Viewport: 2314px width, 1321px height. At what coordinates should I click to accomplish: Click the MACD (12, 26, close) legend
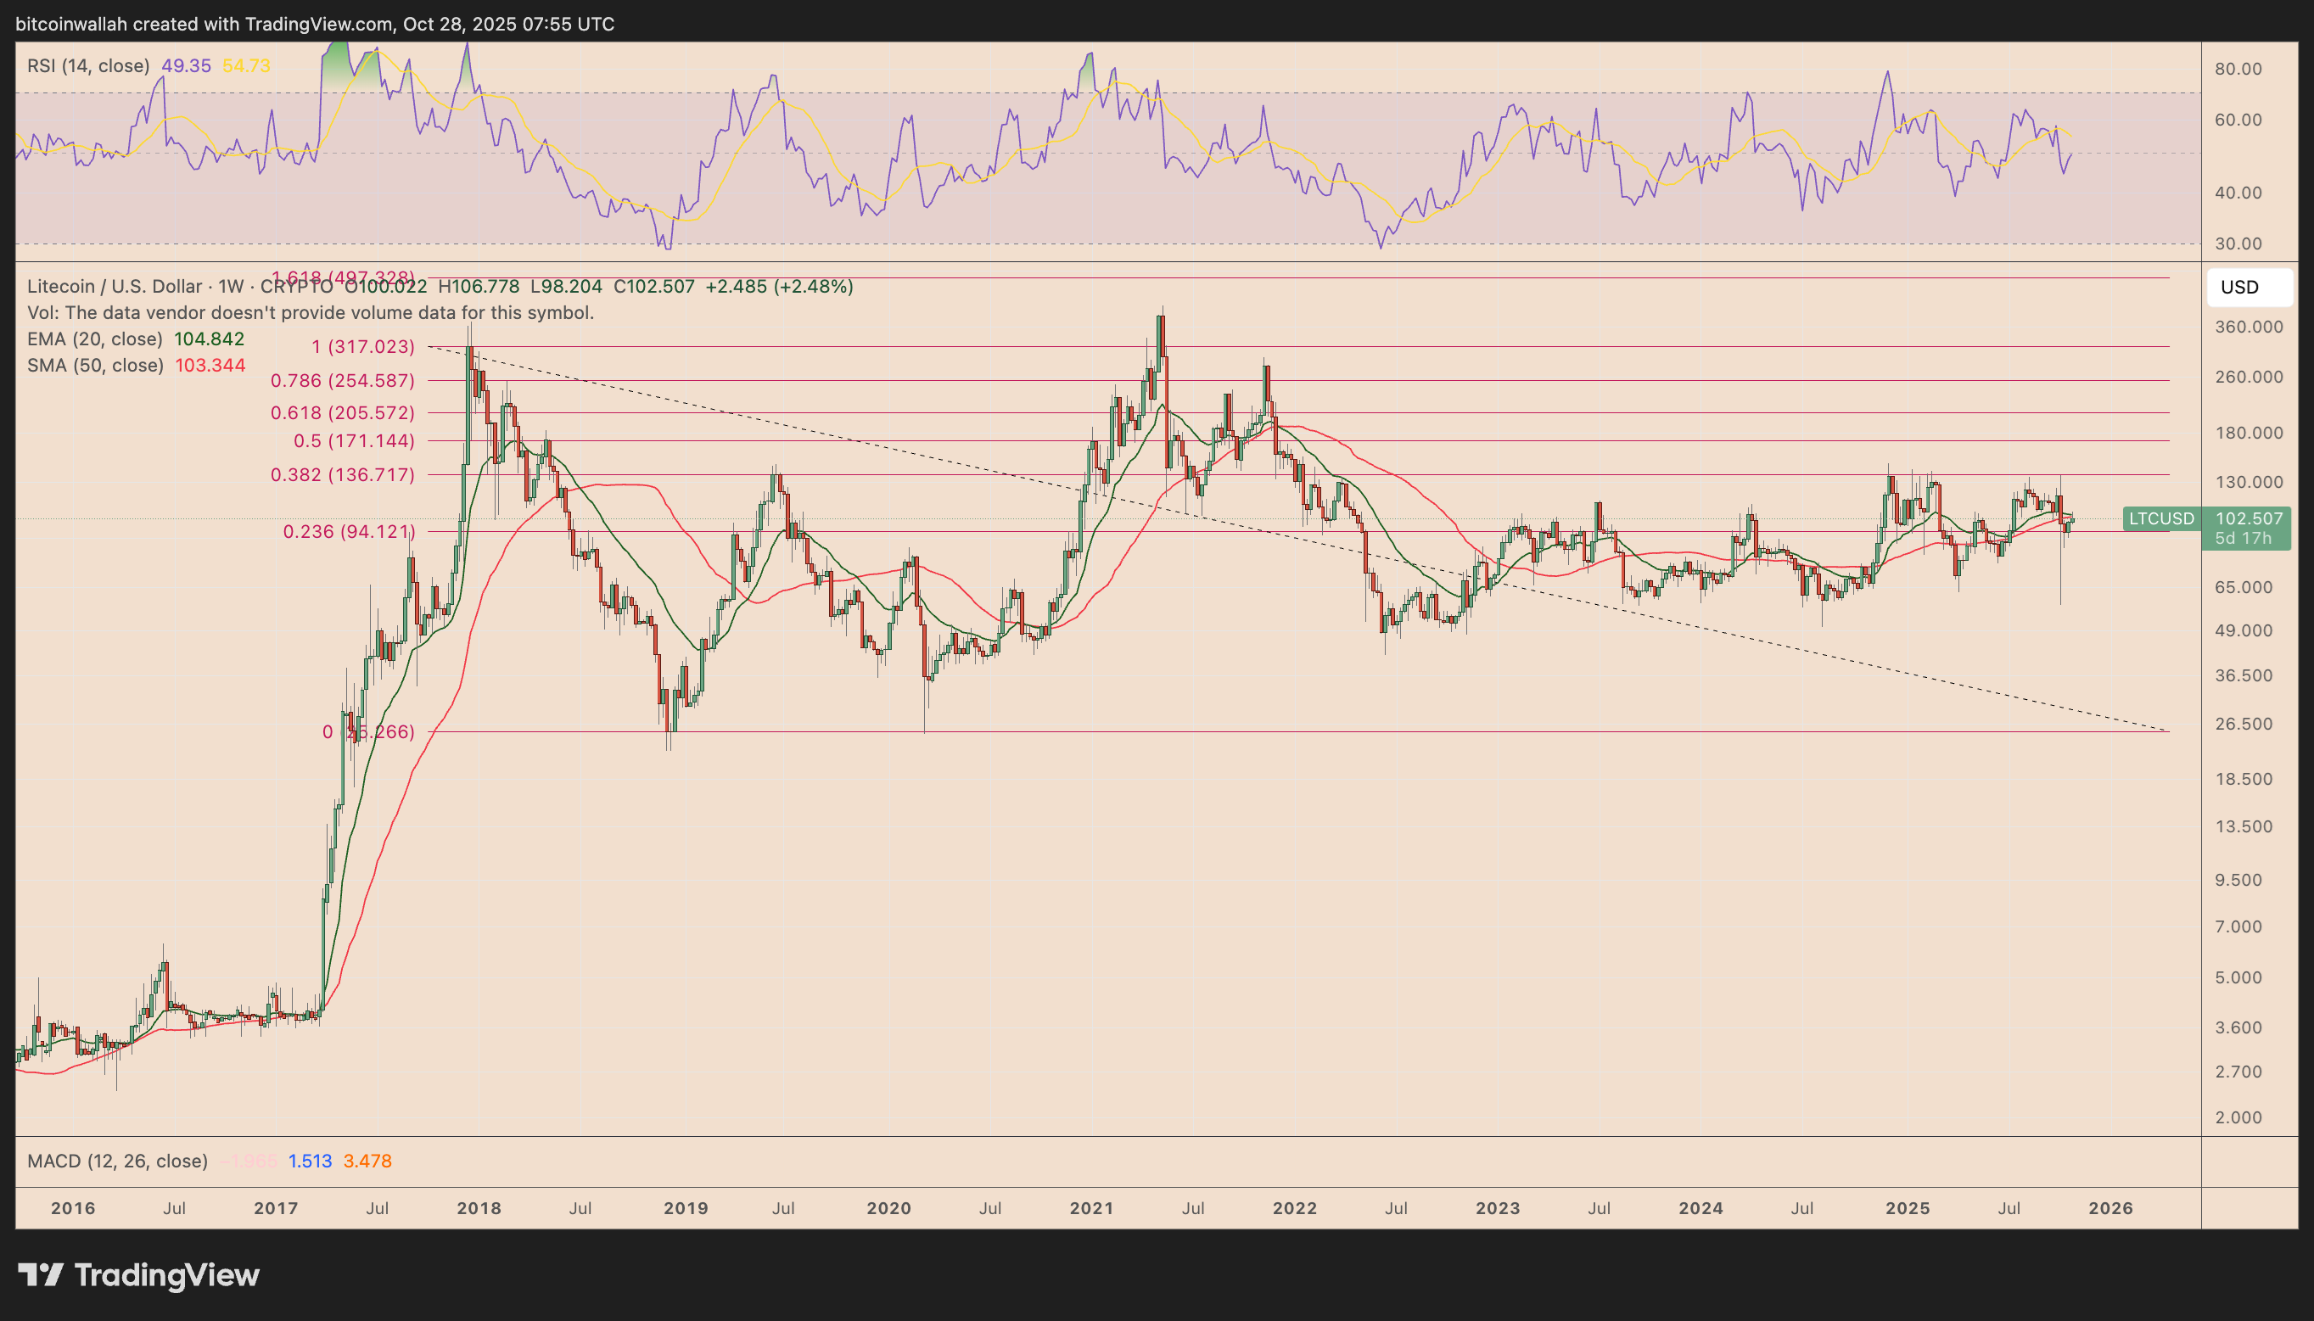(117, 1161)
